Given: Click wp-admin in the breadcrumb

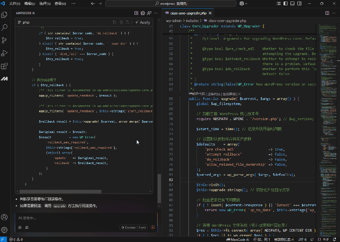Looking at the screenshot, I should [174, 21].
